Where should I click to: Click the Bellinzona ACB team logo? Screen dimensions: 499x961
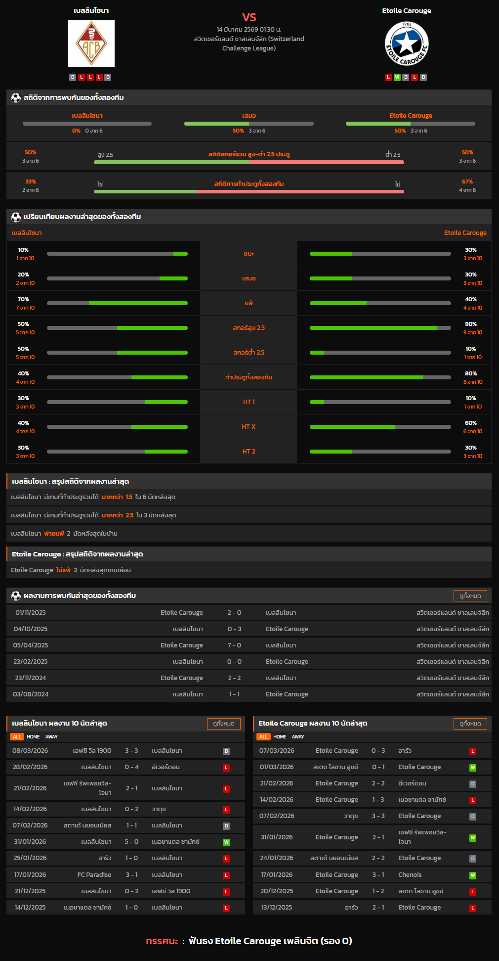91,44
